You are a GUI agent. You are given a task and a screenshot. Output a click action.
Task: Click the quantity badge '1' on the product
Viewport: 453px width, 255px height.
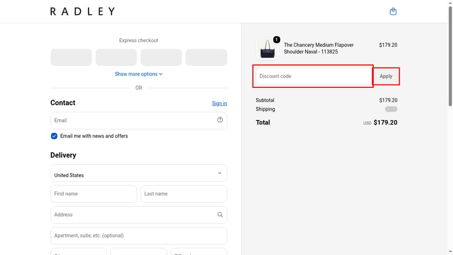[277, 40]
